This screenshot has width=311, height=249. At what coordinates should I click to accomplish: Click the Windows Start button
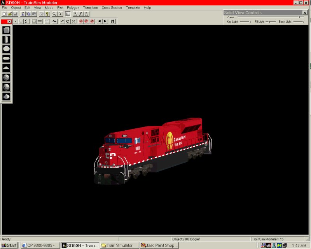tap(9, 245)
